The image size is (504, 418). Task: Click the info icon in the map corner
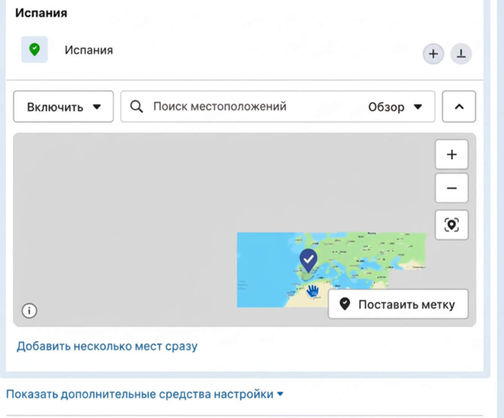29,311
